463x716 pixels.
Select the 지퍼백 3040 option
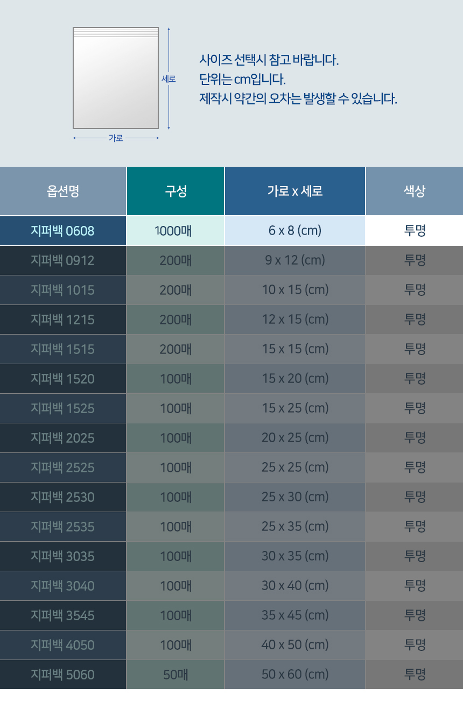click(x=63, y=585)
